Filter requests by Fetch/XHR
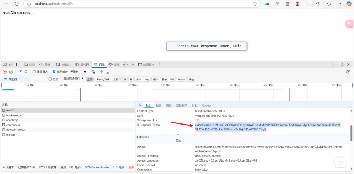The width and height of the screenshot is (354, 174). click(x=103, y=79)
